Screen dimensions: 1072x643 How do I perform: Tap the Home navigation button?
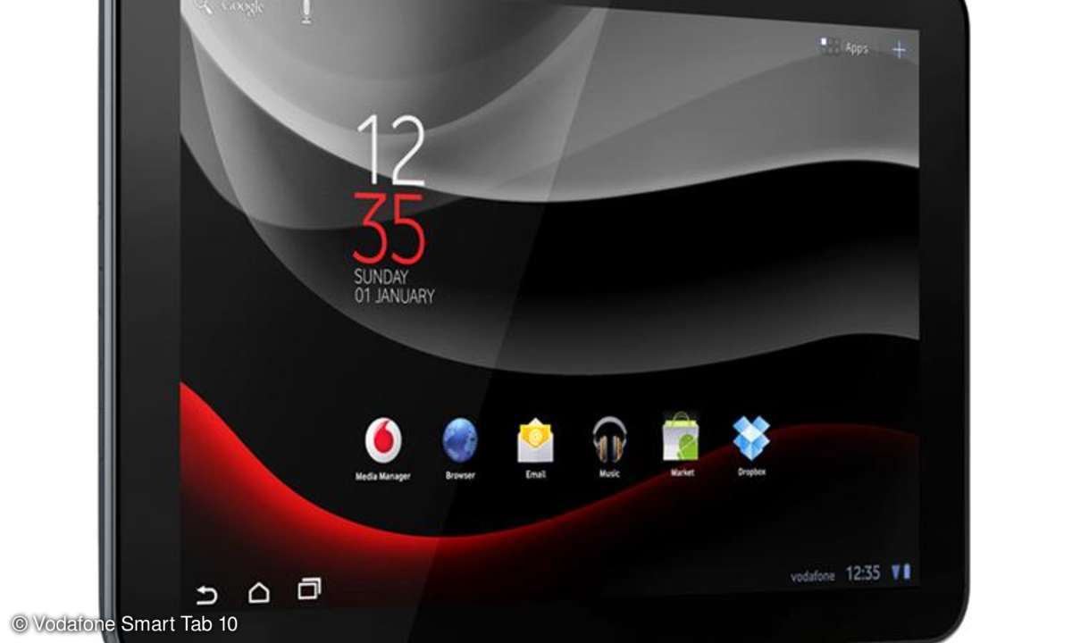coord(258,592)
